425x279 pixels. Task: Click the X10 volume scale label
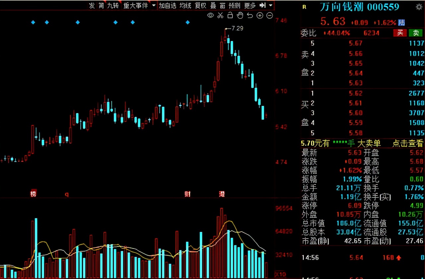pos(280,274)
